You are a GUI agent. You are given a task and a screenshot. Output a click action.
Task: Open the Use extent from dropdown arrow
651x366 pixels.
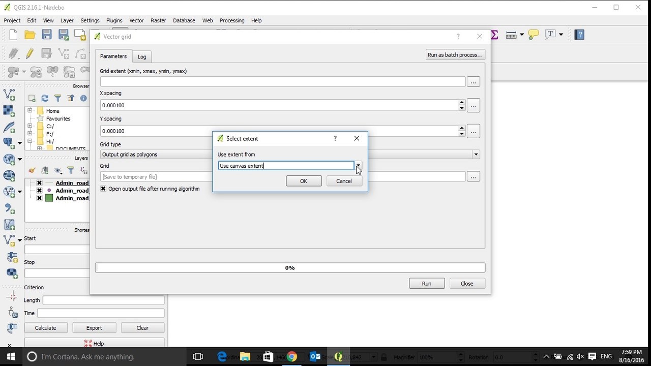358,166
